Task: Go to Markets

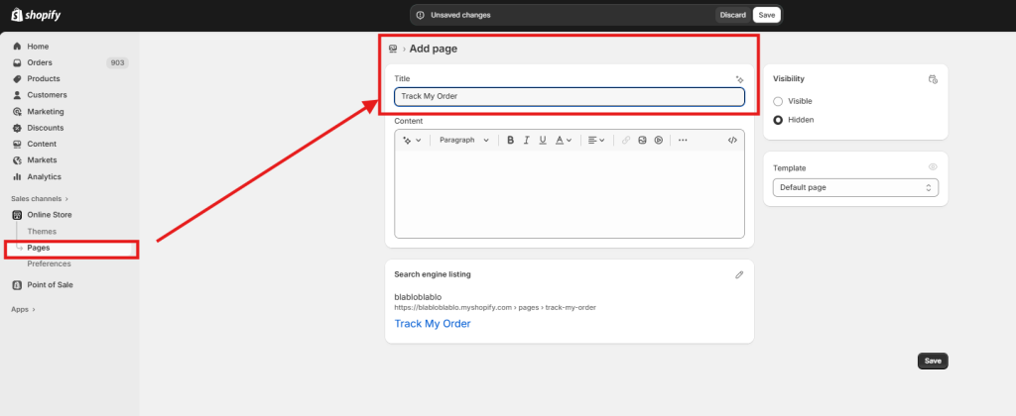Action: tap(42, 159)
